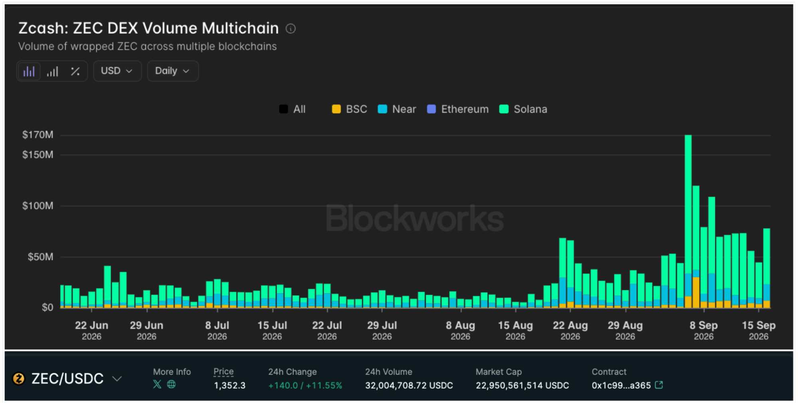Click the $0 y-axis label
This screenshot has width=798, height=408.
click(x=48, y=307)
